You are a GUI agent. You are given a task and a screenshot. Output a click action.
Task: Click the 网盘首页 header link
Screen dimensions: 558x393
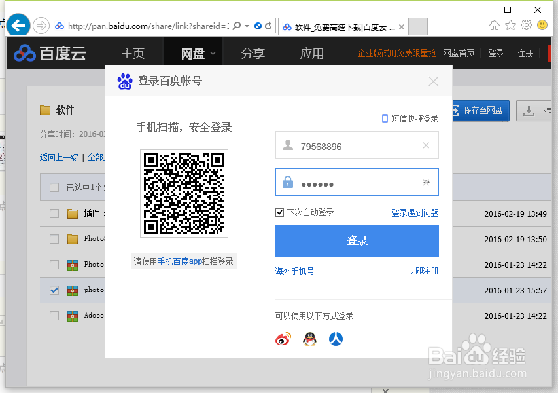(x=459, y=54)
